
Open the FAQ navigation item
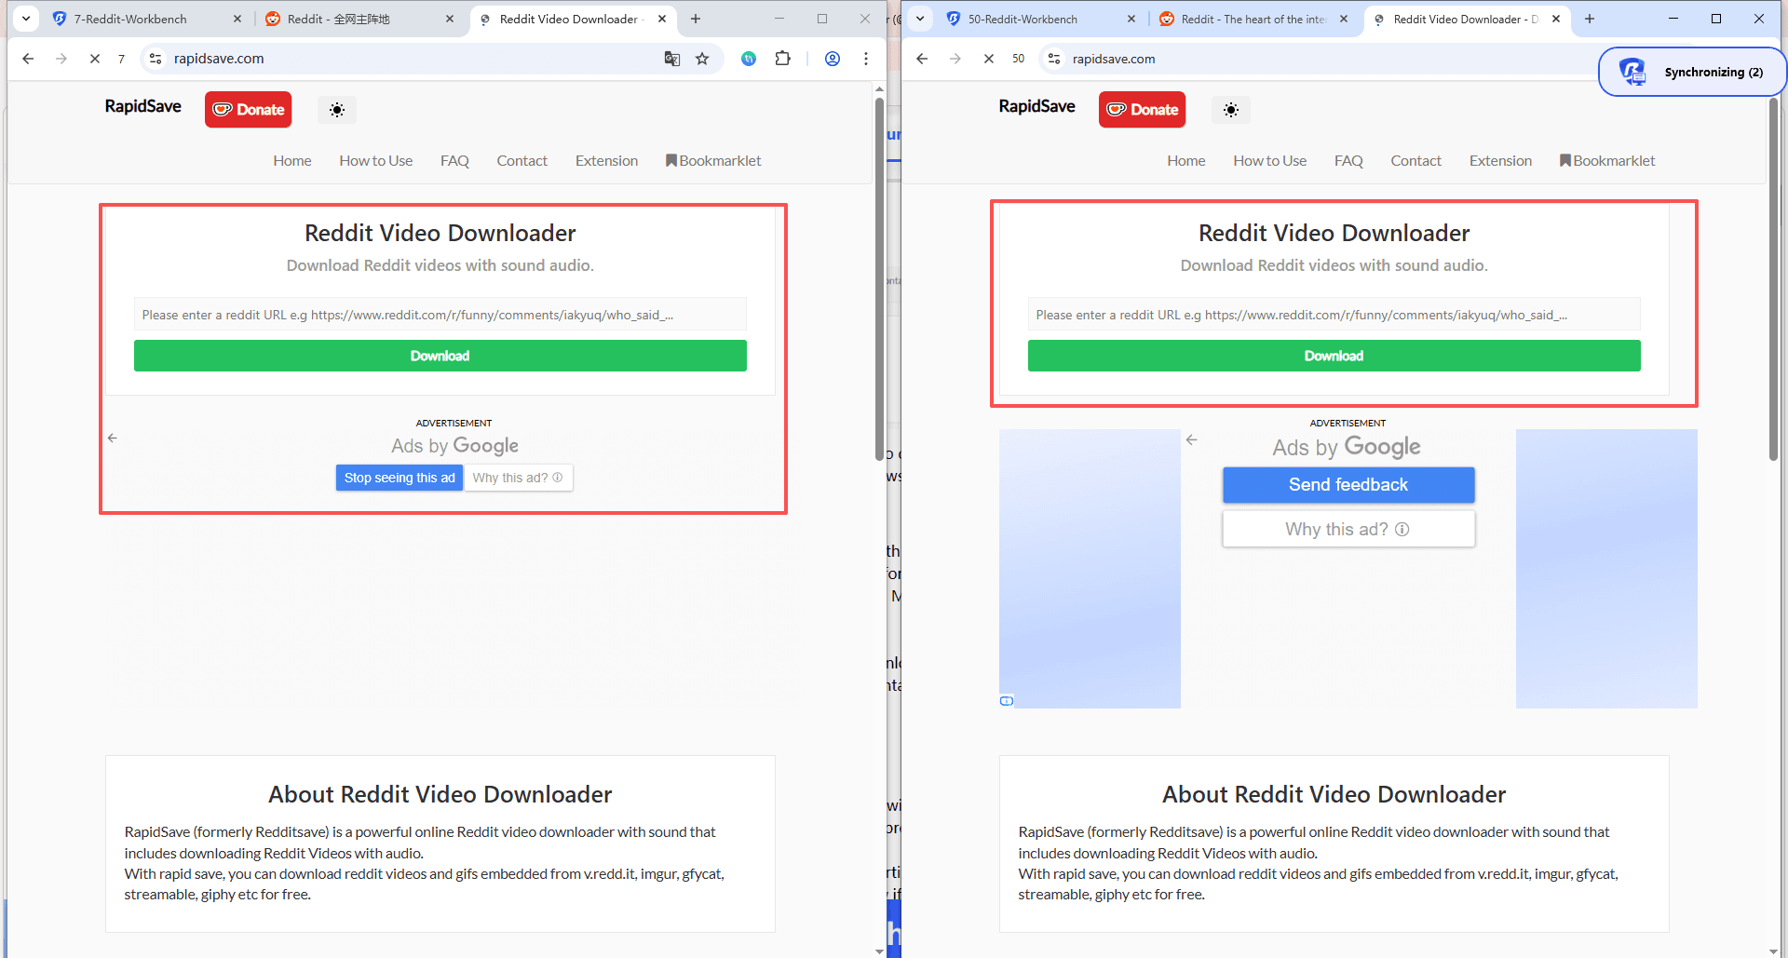(454, 160)
